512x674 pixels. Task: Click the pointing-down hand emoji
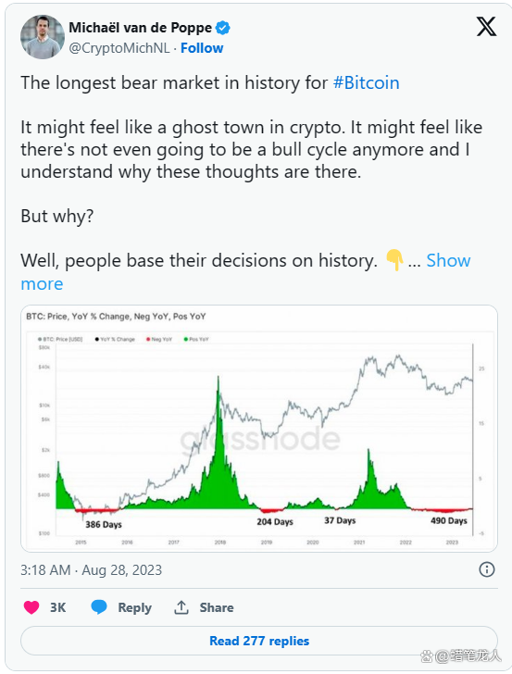pyautogui.click(x=393, y=260)
